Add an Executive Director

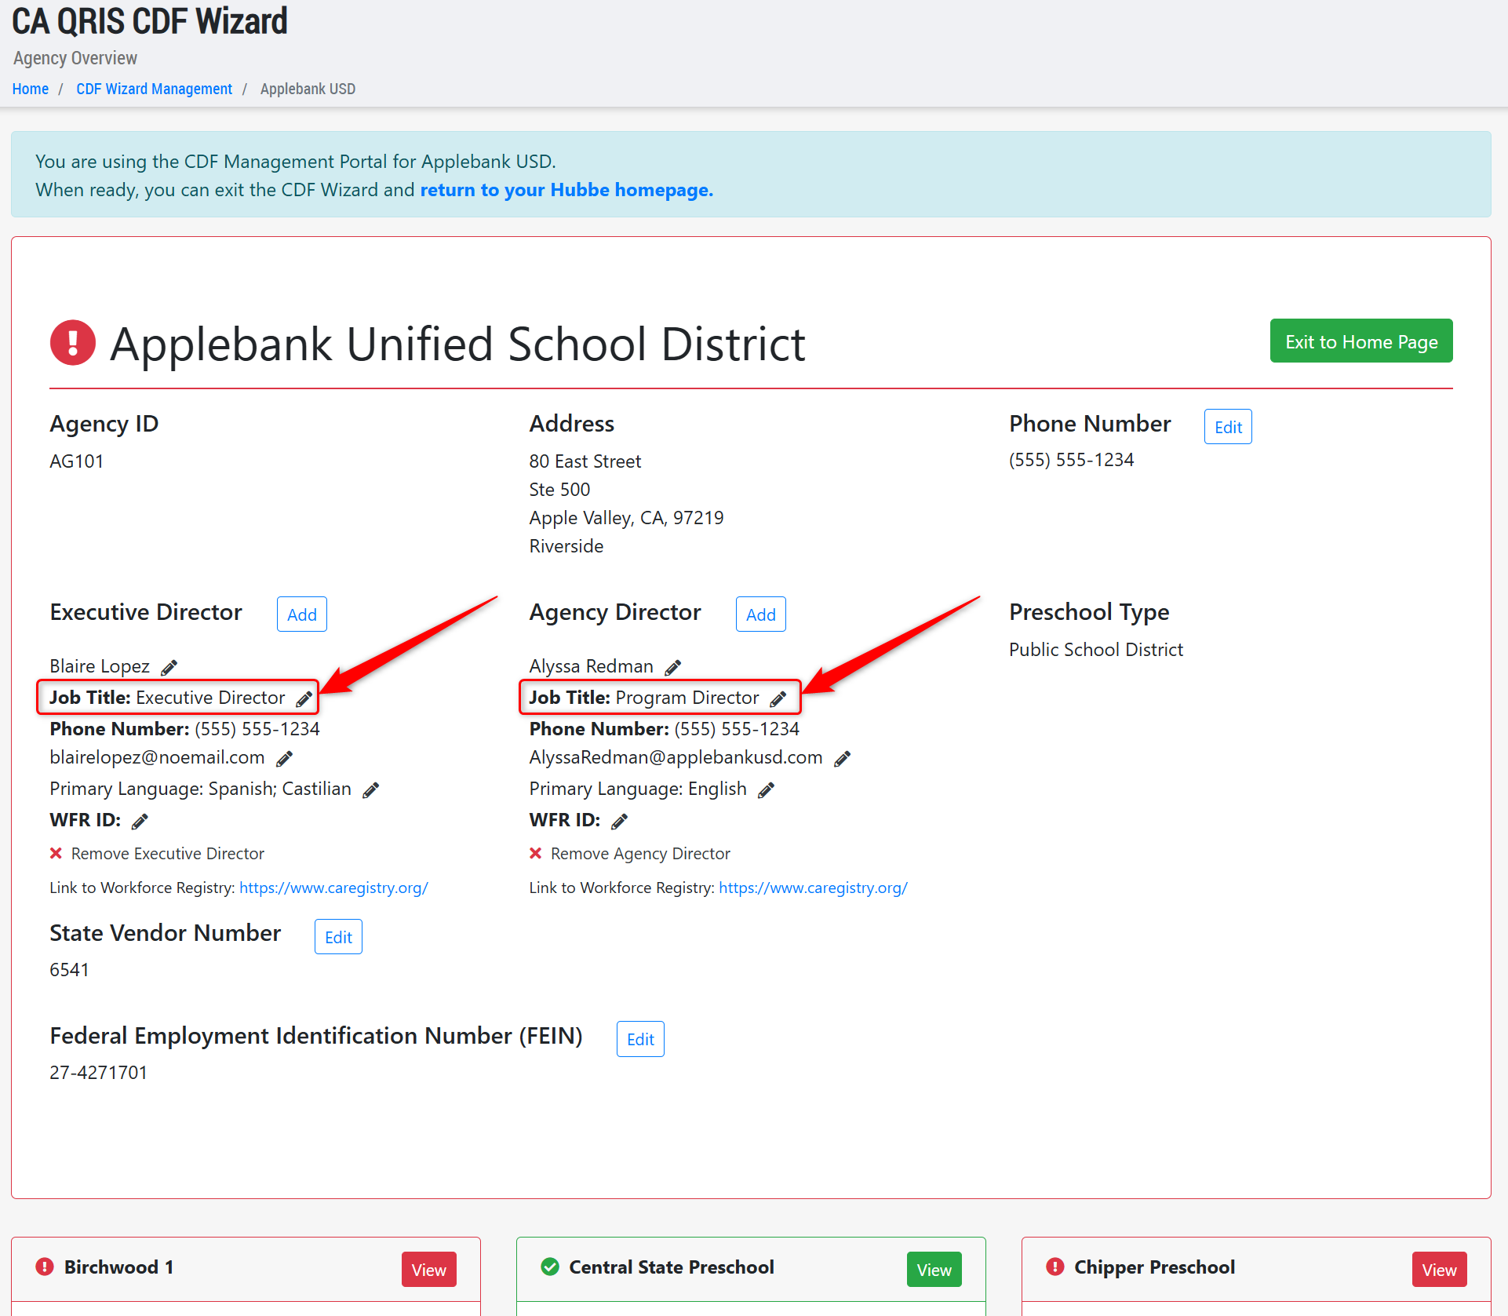[x=301, y=614]
